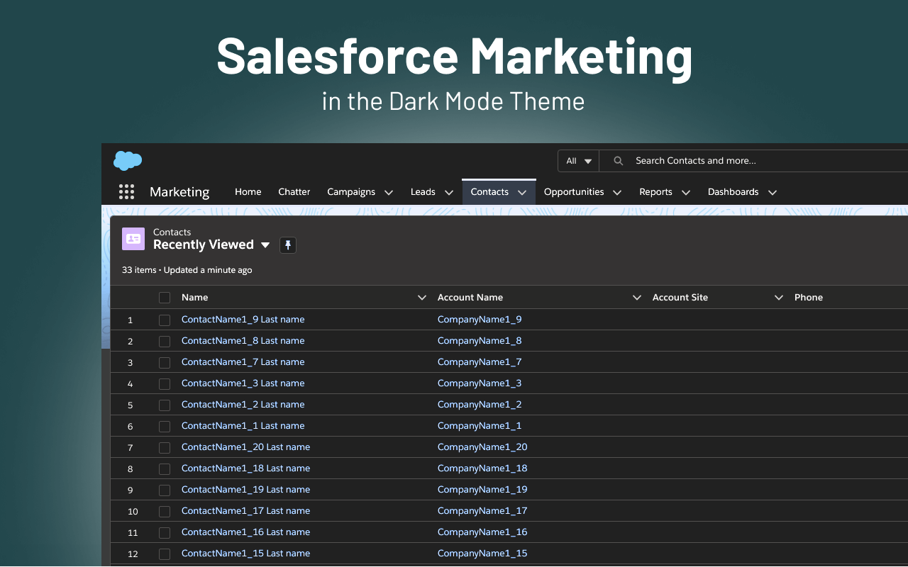The width and height of the screenshot is (908, 567).
Task: Open the CompanyName1_20 account record
Action: click(482, 447)
